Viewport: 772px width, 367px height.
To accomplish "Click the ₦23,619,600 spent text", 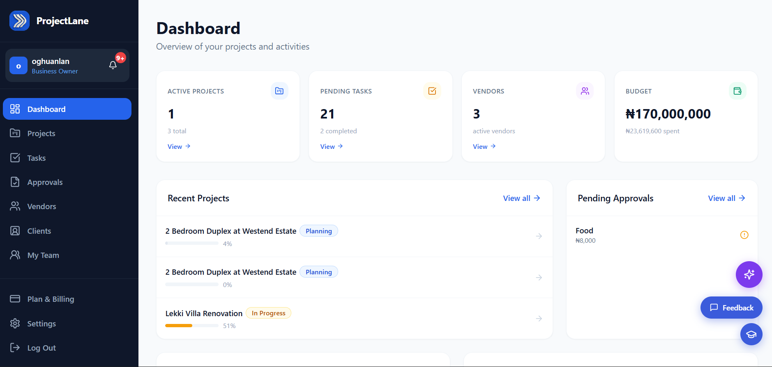I will pyautogui.click(x=652, y=131).
